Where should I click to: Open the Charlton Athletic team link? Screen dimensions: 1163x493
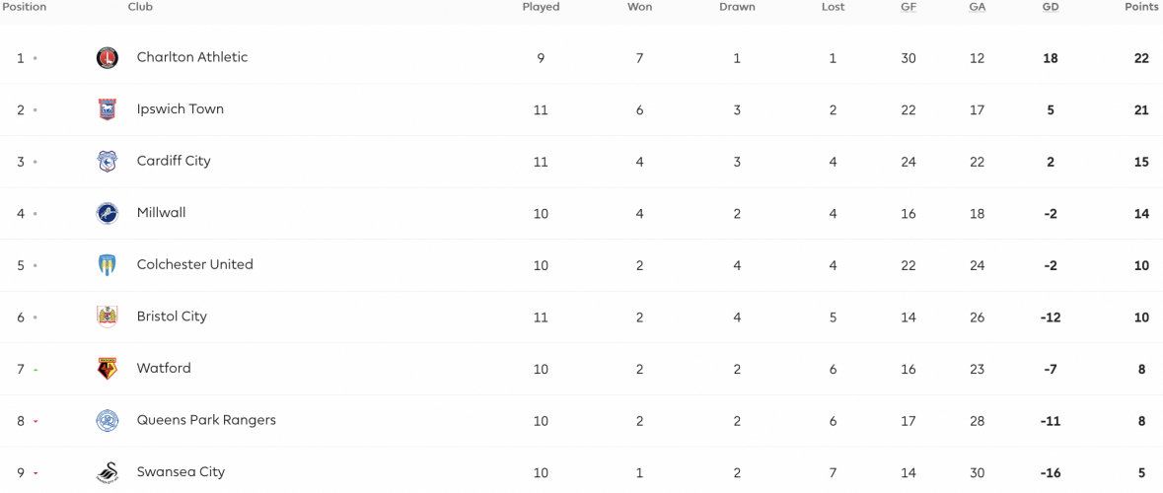[192, 57]
